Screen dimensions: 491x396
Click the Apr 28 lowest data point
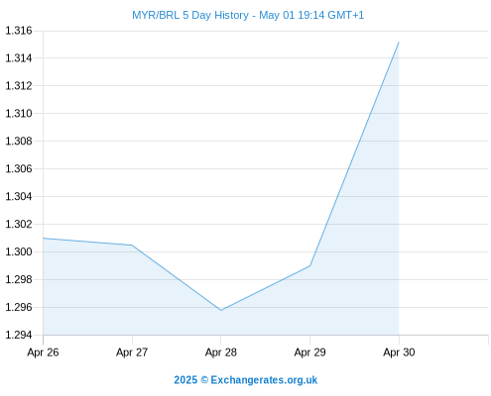221,310
